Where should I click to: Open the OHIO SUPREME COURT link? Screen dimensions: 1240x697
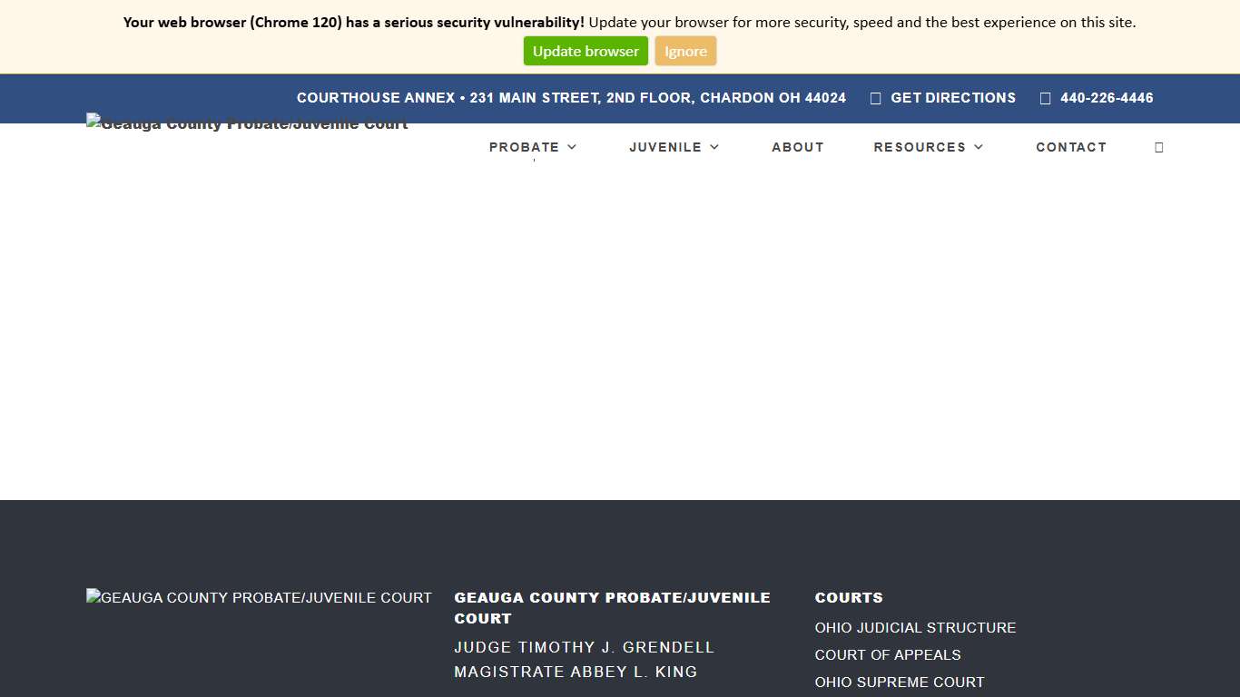tap(900, 682)
